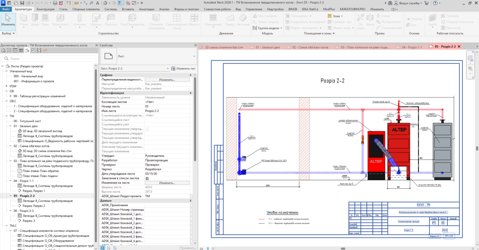The height and width of the screenshot is (250, 479).
Task: Select the Изменить (Modify) arrow tool
Action: click(8, 21)
